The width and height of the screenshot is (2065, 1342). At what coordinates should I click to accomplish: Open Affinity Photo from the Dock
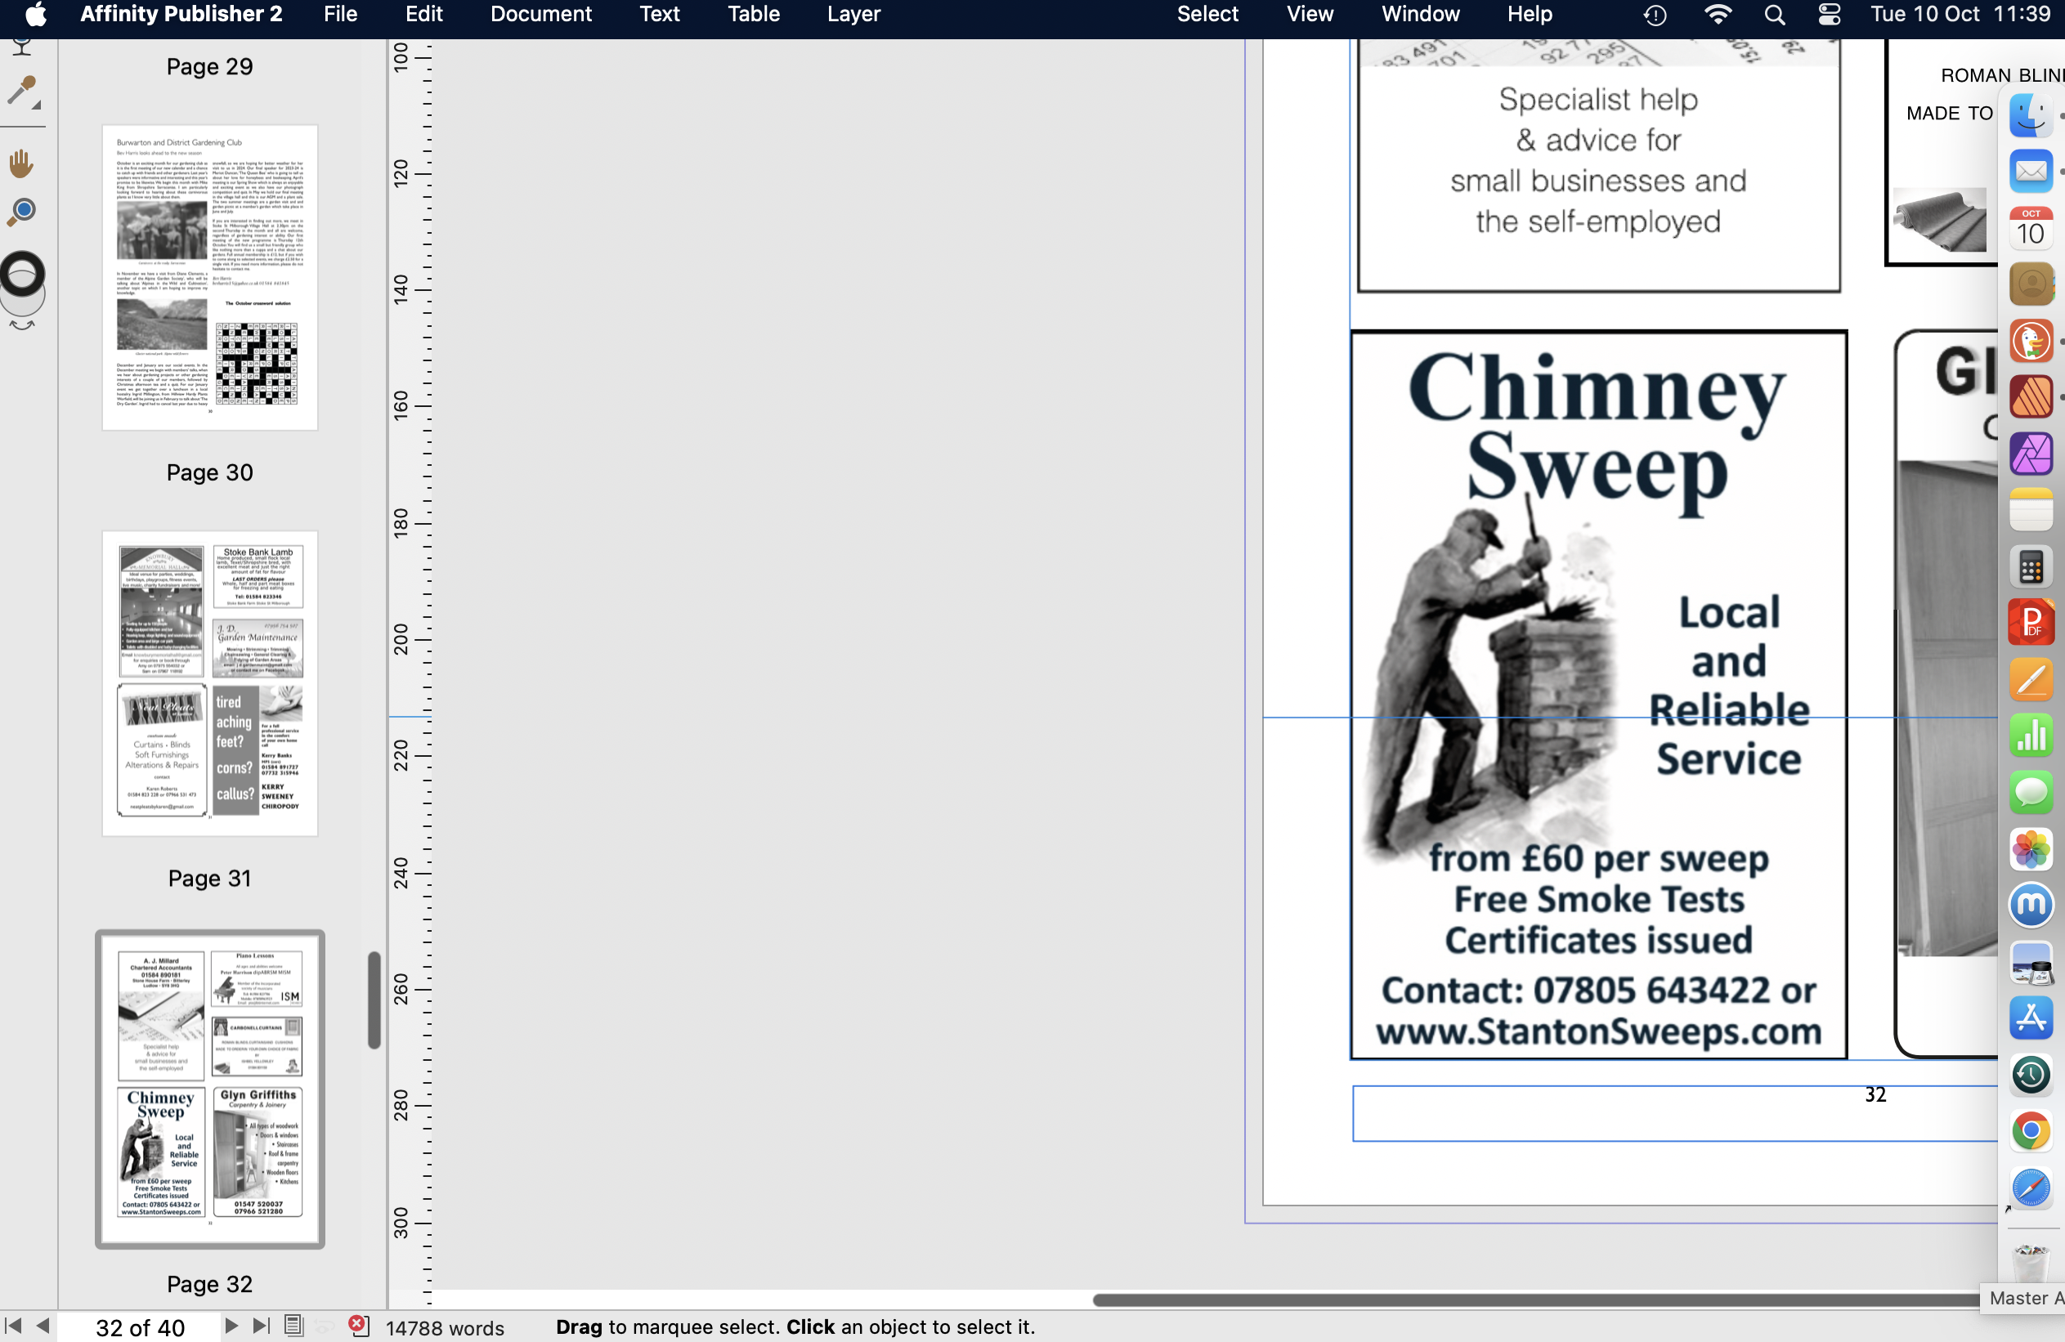2031,453
